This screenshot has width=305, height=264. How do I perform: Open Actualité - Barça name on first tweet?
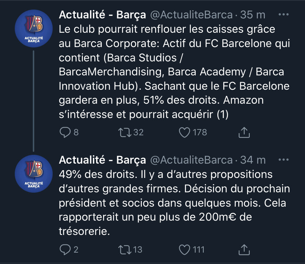pos(102,15)
